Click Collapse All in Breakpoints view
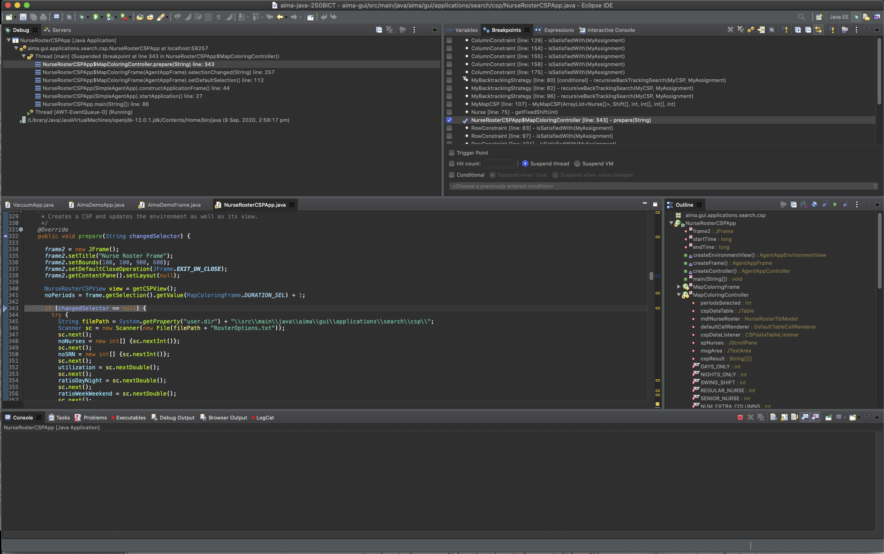This screenshot has width=884, height=554. coord(808,30)
